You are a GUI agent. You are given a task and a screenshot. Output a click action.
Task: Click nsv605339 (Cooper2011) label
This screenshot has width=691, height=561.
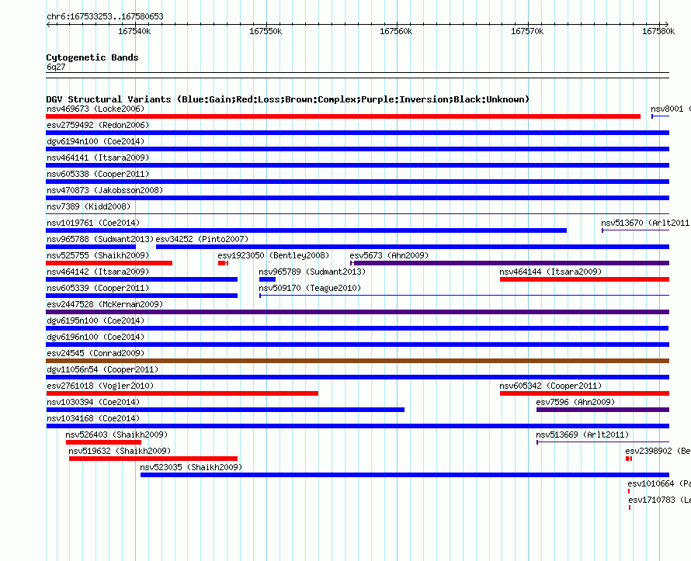(98, 288)
